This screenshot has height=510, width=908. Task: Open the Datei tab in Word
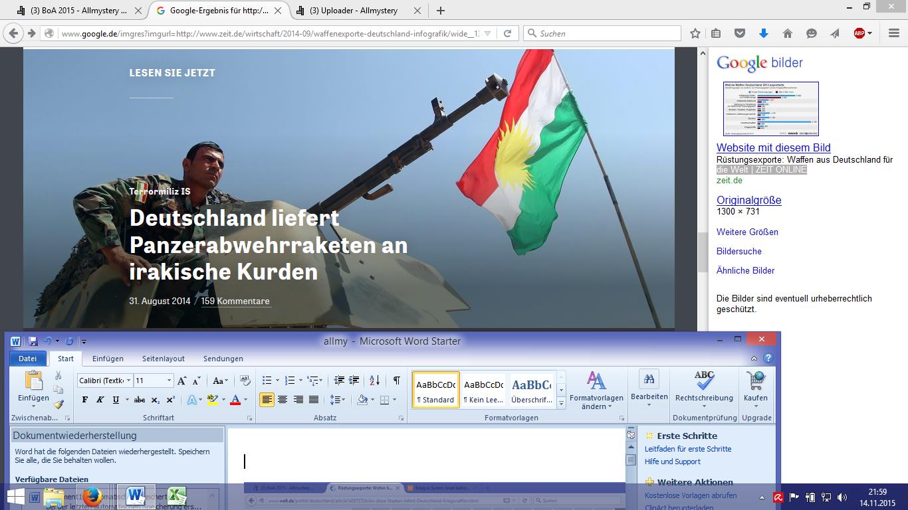pyautogui.click(x=27, y=359)
